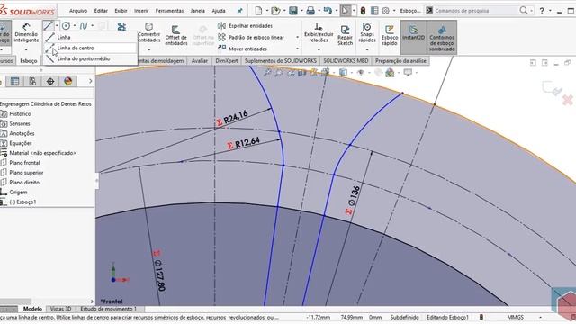Click the Repair Sketch tool
The image size is (576, 324).
(346, 35)
